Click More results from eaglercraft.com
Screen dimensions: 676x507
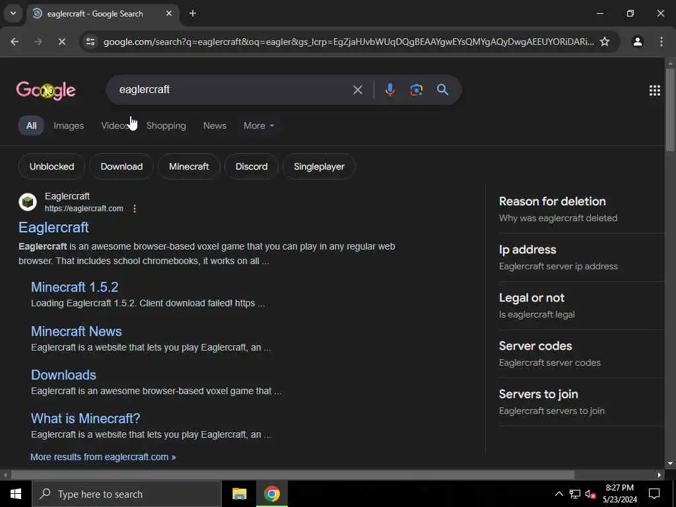coord(103,457)
